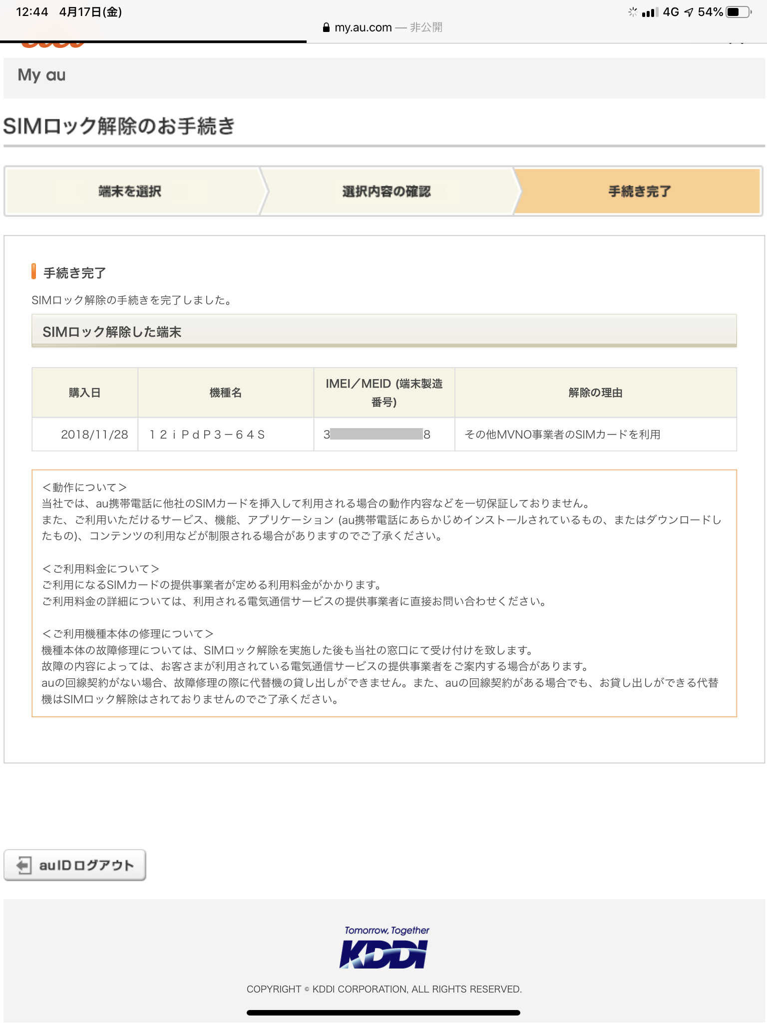
Task: Click SIMロック解除の手続きを完了しました message
Action: click(x=132, y=300)
